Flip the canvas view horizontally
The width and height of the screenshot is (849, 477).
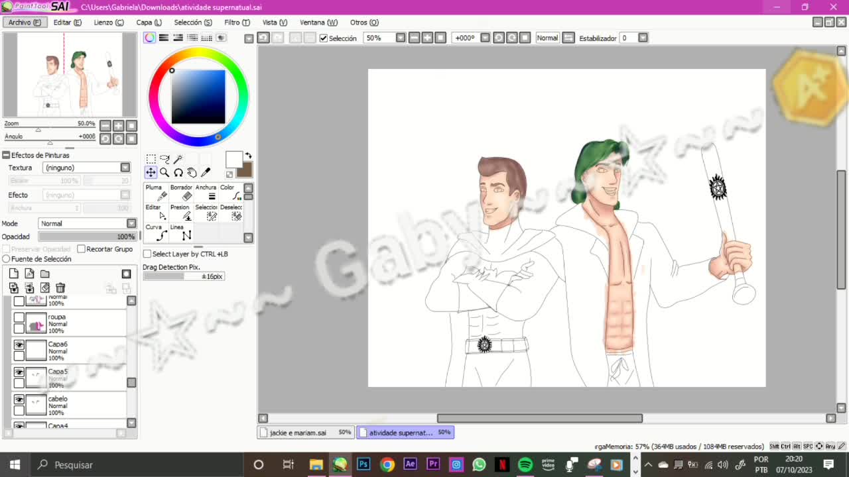tap(568, 38)
